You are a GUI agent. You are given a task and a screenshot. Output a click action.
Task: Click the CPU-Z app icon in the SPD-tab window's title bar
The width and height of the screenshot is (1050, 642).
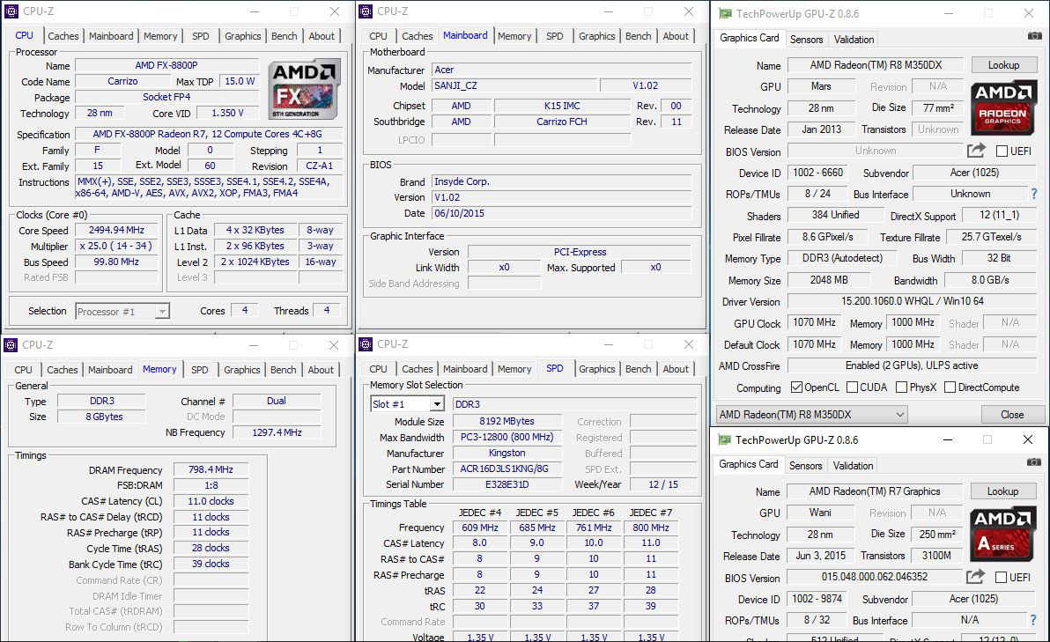point(366,344)
